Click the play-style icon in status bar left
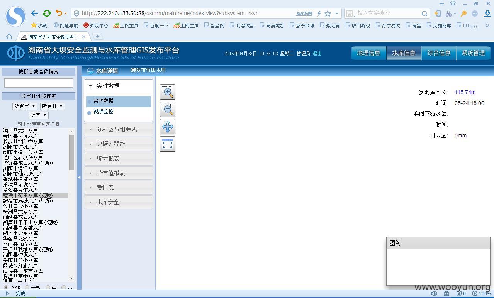The image size is (494, 298). point(7,294)
